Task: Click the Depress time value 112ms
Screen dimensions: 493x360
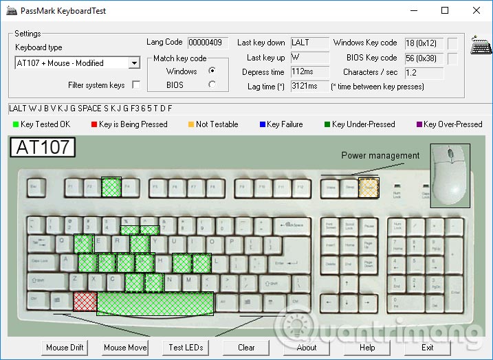Action: pyautogui.click(x=309, y=72)
